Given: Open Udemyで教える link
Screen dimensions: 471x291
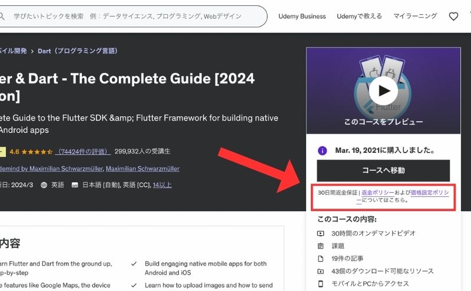Looking at the screenshot, I should tap(359, 16).
